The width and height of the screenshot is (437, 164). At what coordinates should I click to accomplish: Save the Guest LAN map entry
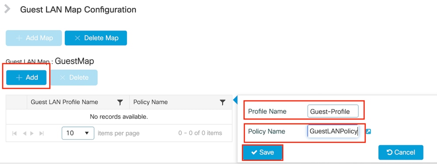coord(262,152)
